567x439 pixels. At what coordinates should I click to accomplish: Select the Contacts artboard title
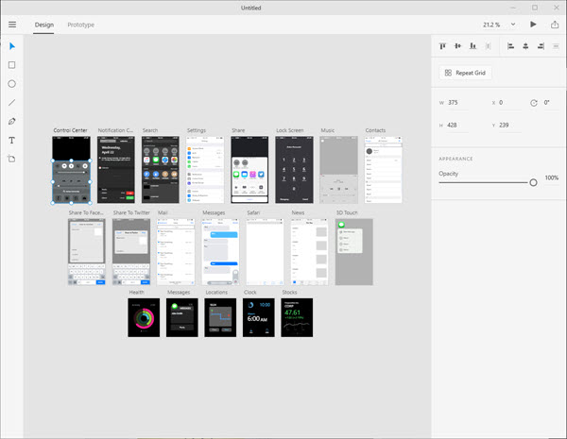click(375, 130)
